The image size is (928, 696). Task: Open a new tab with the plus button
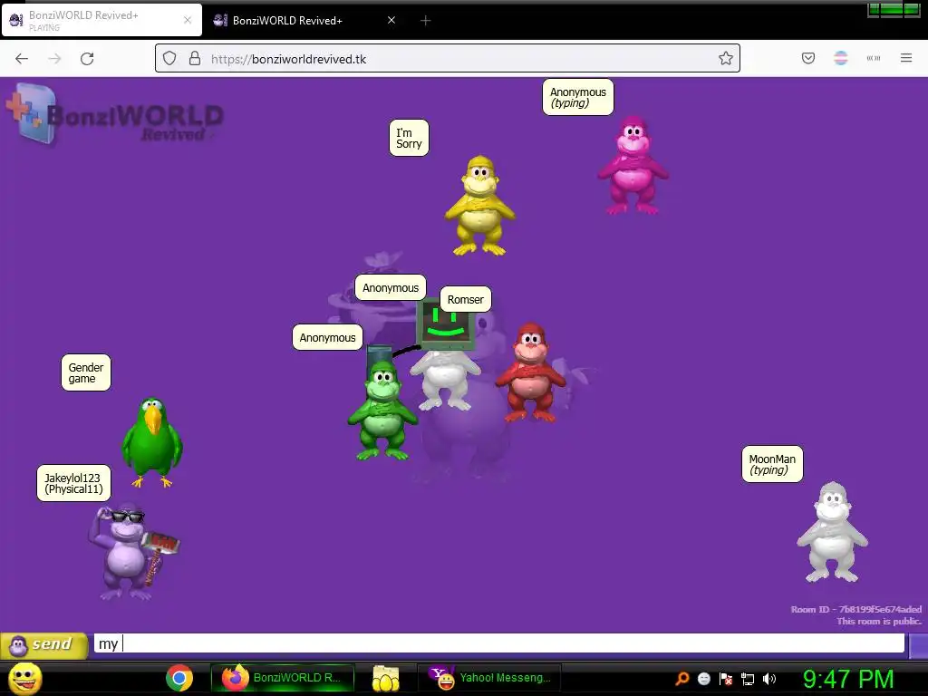425,21
